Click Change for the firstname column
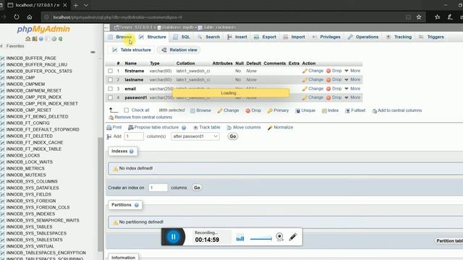This screenshot has width=463, height=260. point(313,71)
